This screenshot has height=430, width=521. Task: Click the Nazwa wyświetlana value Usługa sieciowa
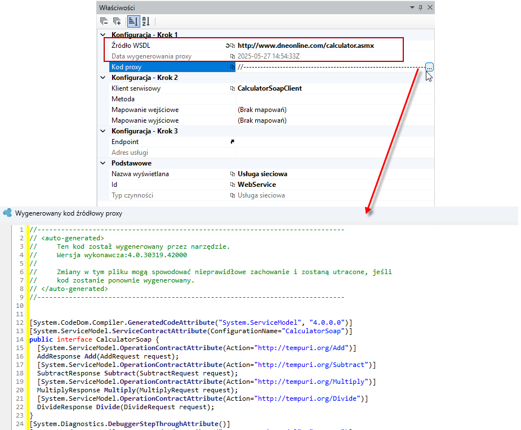(x=262, y=174)
